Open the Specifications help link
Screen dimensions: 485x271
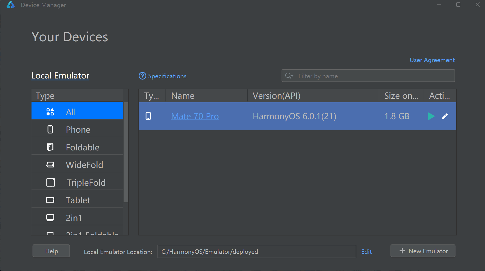pos(167,76)
